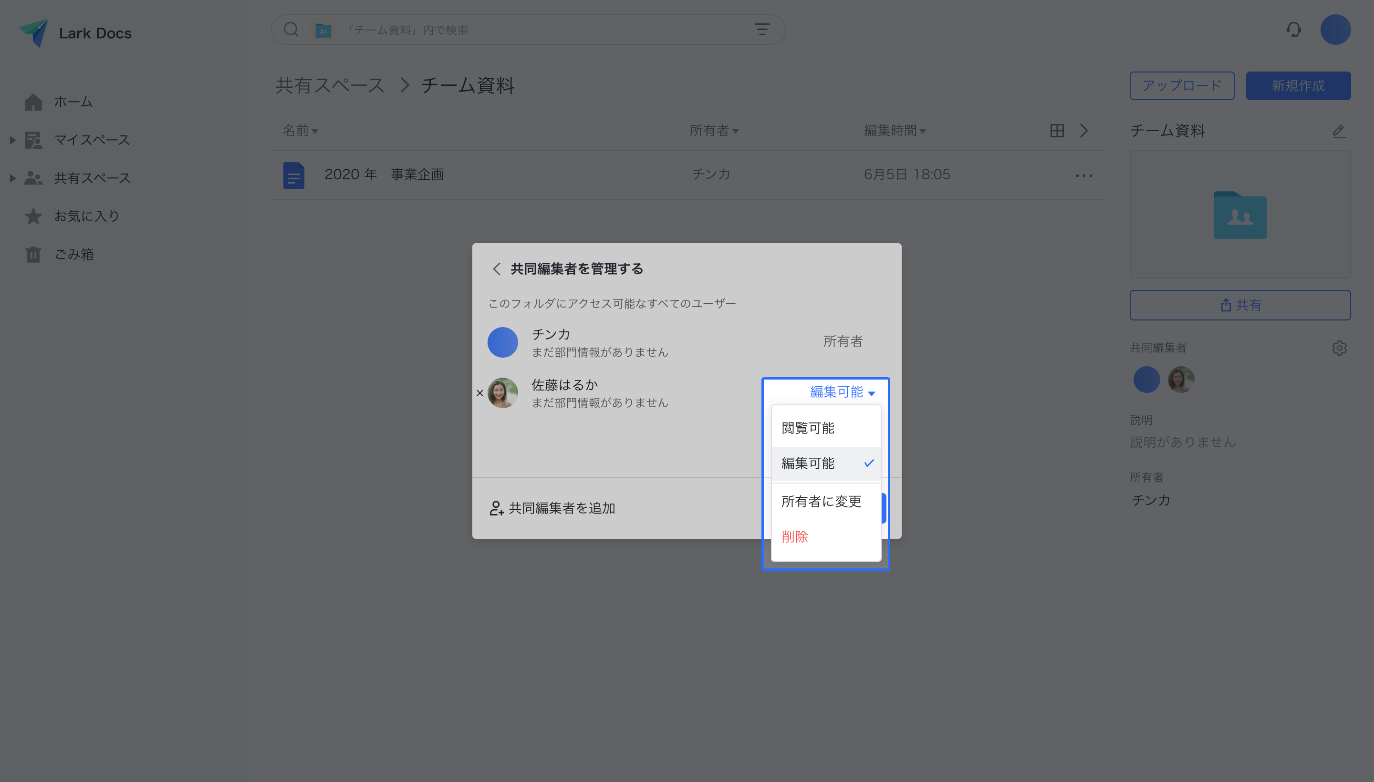Click 佐藤はるか's name in the dialog
Viewport: 1374px width, 782px height.
coord(564,385)
